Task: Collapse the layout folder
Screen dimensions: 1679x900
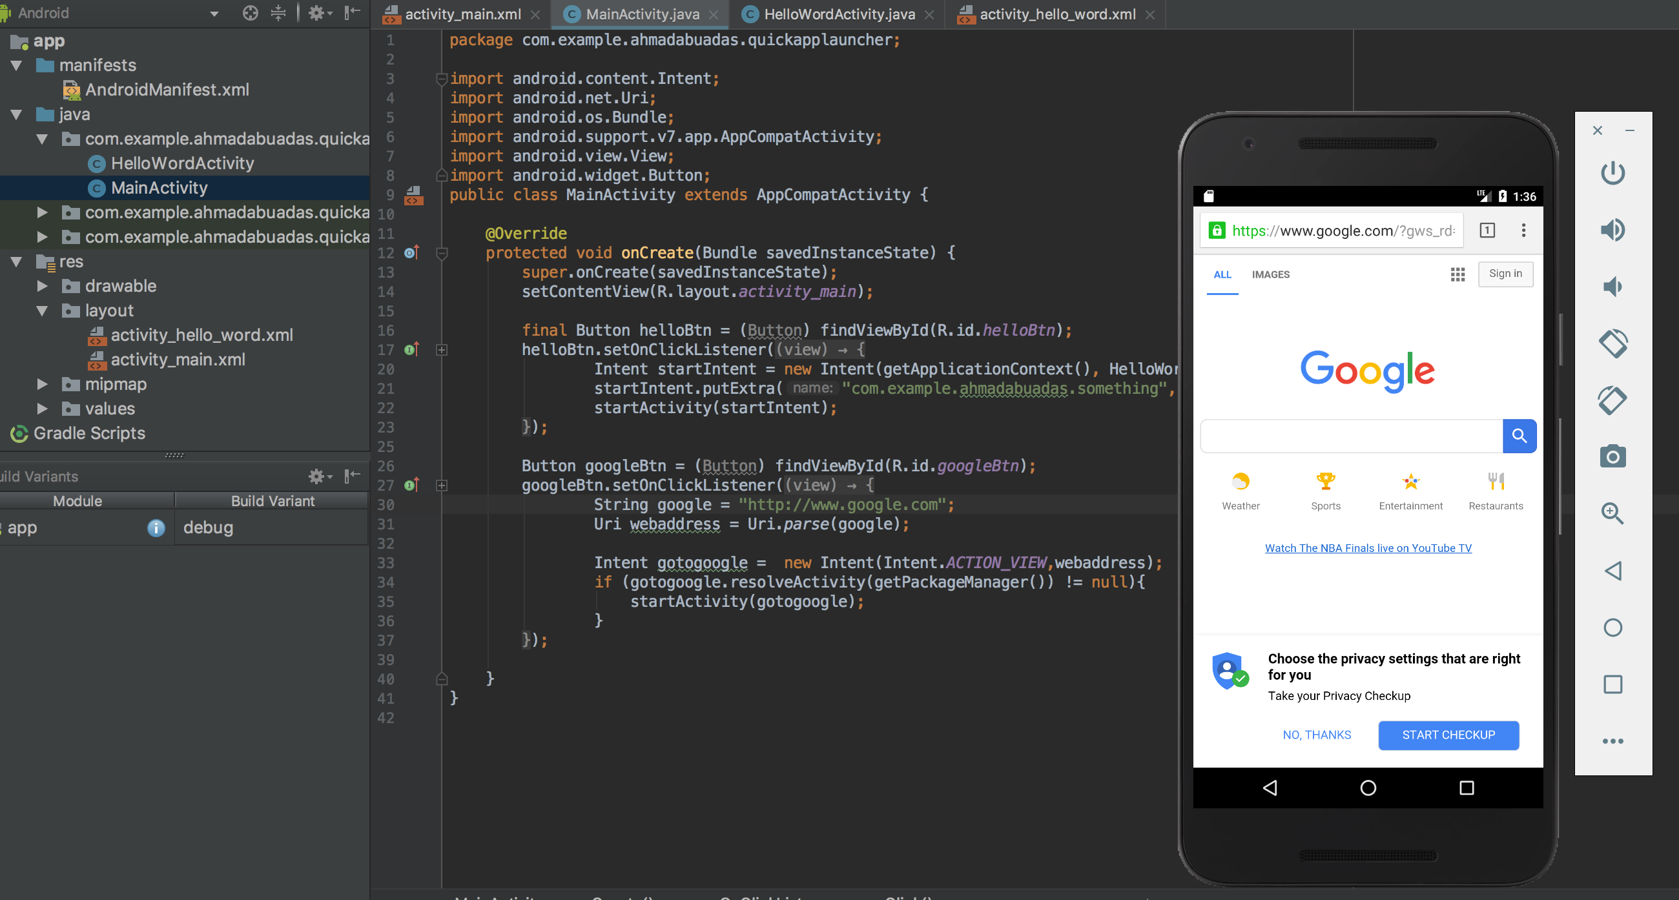Action: (43, 310)
